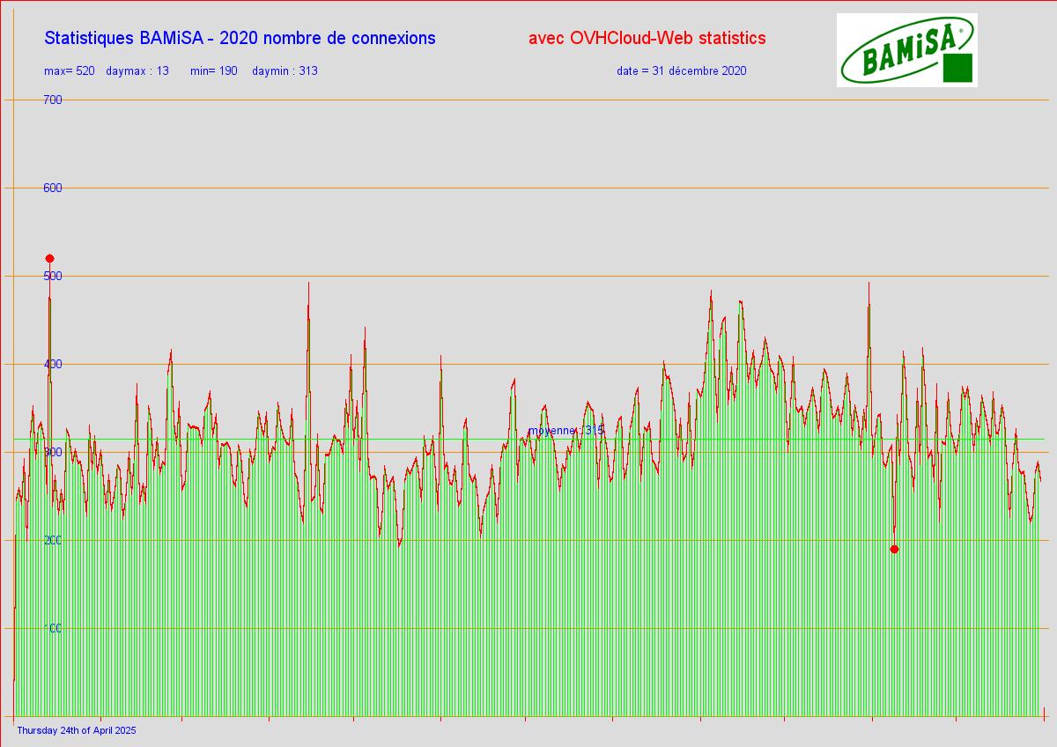
Task: Select the 'avec OVHCloud-Web statistics' red text
Action: click(647, 38)
